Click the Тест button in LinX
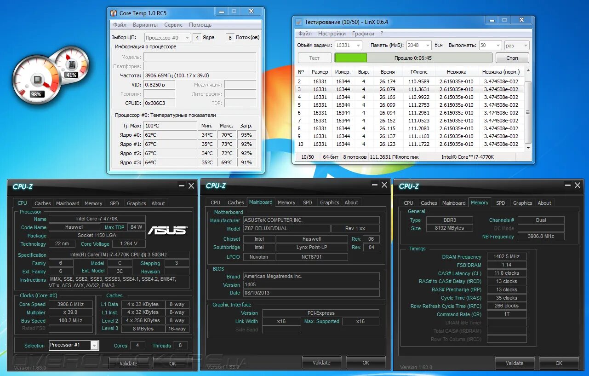 [x=315, y=58]
